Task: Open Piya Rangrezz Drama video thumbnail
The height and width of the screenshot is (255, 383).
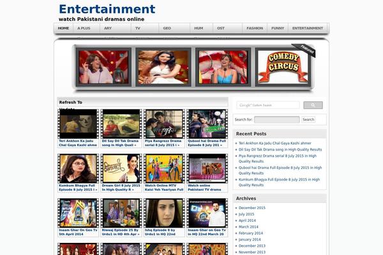Action: click(164, 124)
